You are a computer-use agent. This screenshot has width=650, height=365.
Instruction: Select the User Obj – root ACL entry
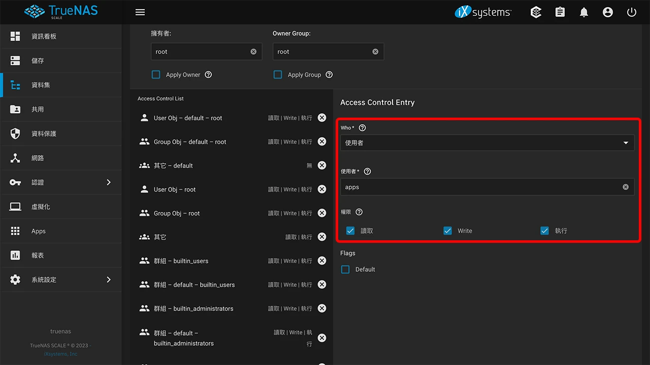[175, 190]
